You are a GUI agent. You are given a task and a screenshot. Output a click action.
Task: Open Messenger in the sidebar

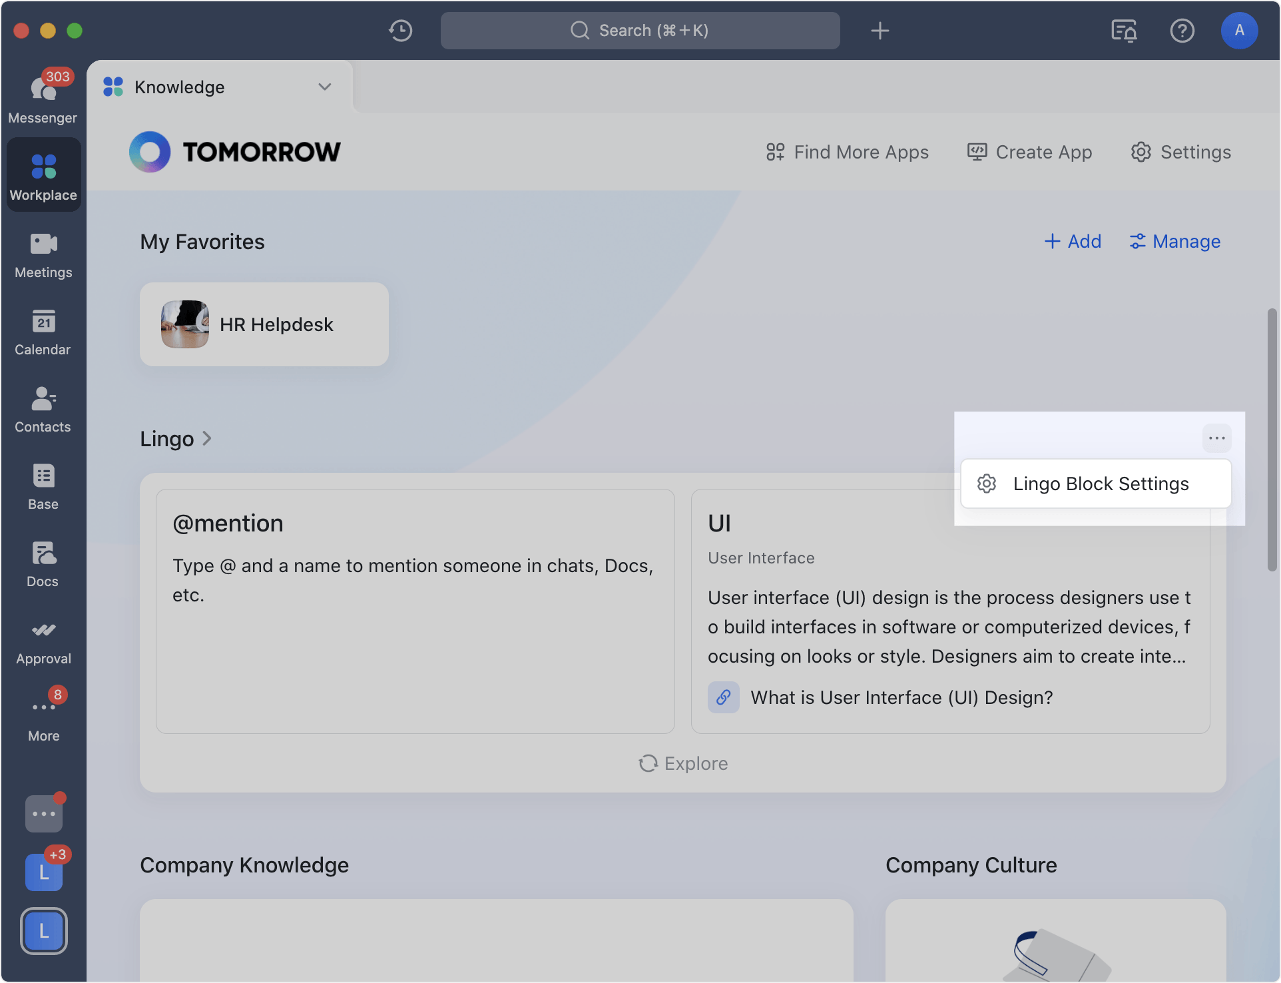pyautogui.click(x=43, y=98)
